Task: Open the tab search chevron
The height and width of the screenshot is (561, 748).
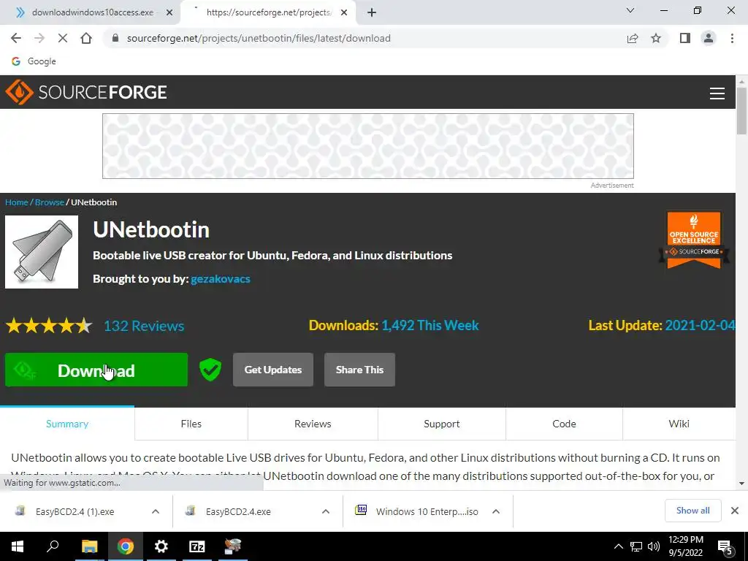Action: (x=630, y=10)
